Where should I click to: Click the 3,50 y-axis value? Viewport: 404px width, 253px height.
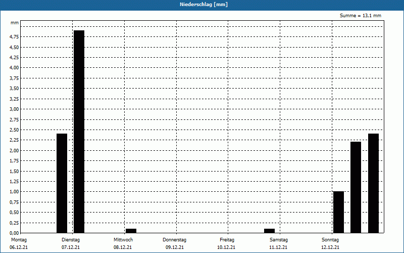tap(14, 89)
